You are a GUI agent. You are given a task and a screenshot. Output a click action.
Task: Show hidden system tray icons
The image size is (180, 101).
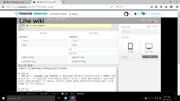pyautogui.click(x=142, y=98)
